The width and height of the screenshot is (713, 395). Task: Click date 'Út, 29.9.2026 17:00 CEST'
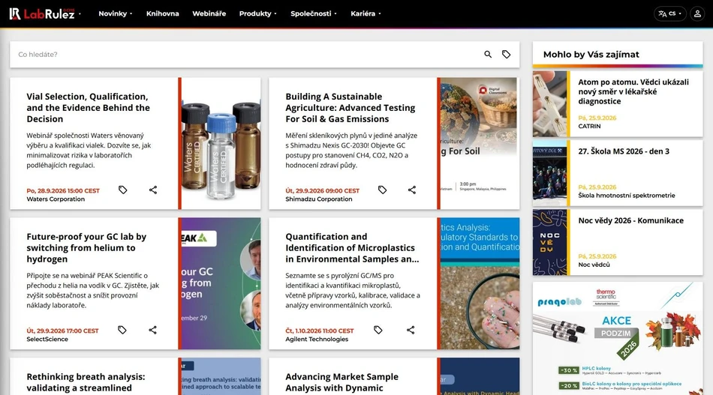point(62,331)
